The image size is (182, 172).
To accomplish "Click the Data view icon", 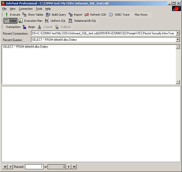I will point(6,21).
